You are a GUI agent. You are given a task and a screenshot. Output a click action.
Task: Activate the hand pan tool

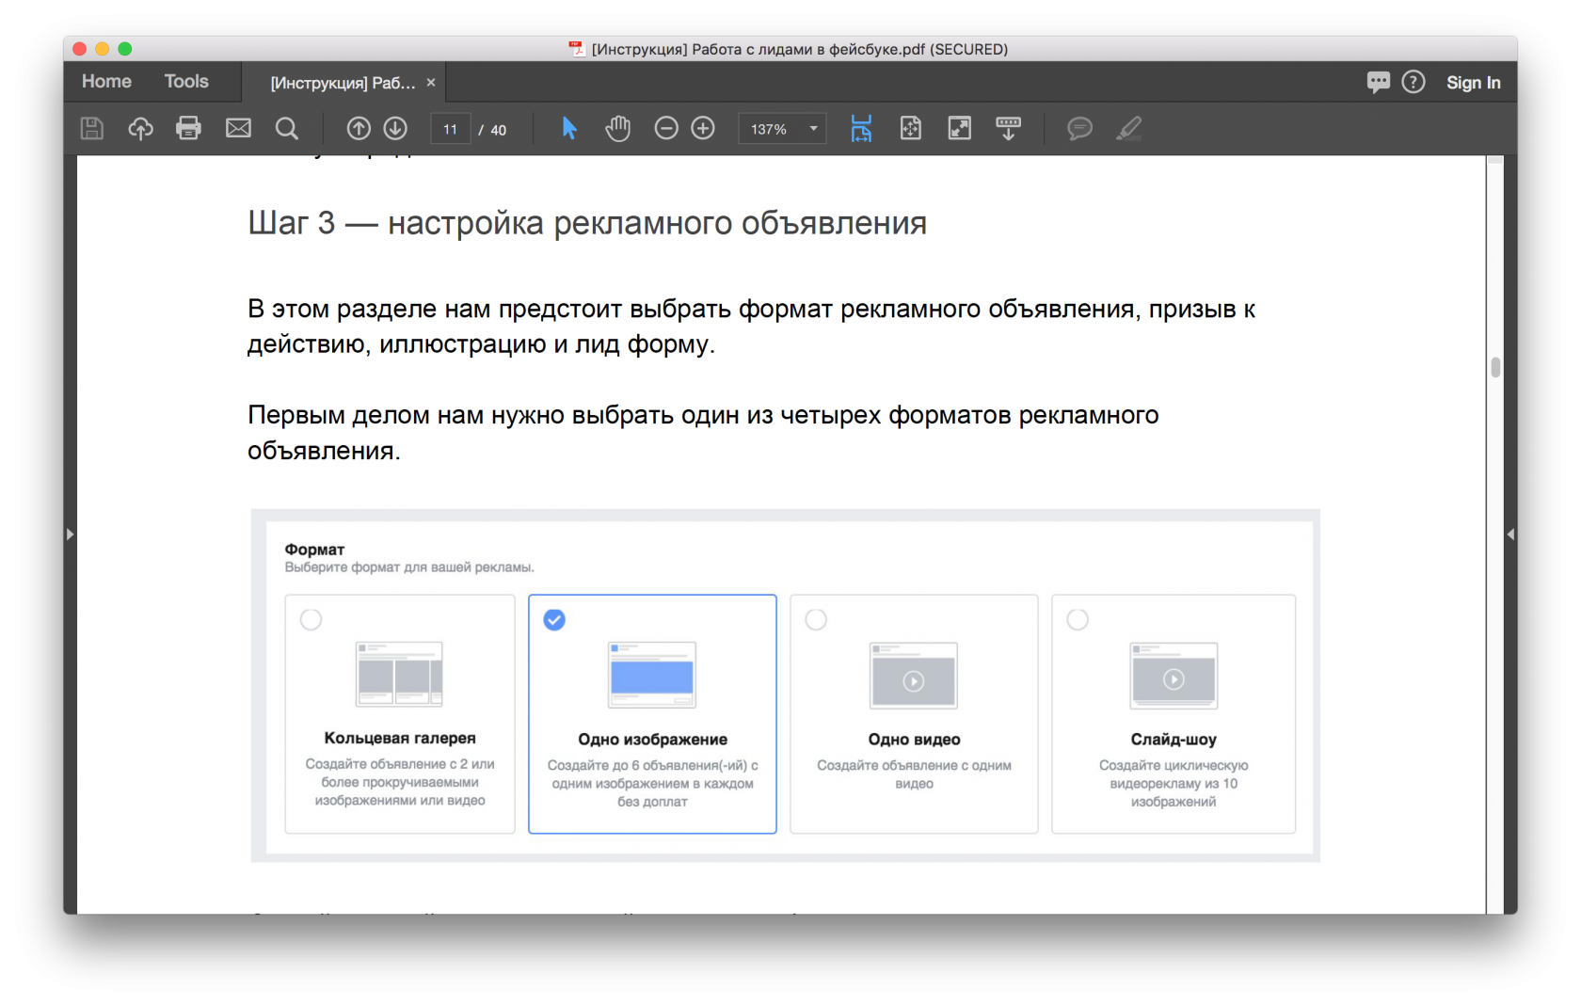click(x=617, y=128)
